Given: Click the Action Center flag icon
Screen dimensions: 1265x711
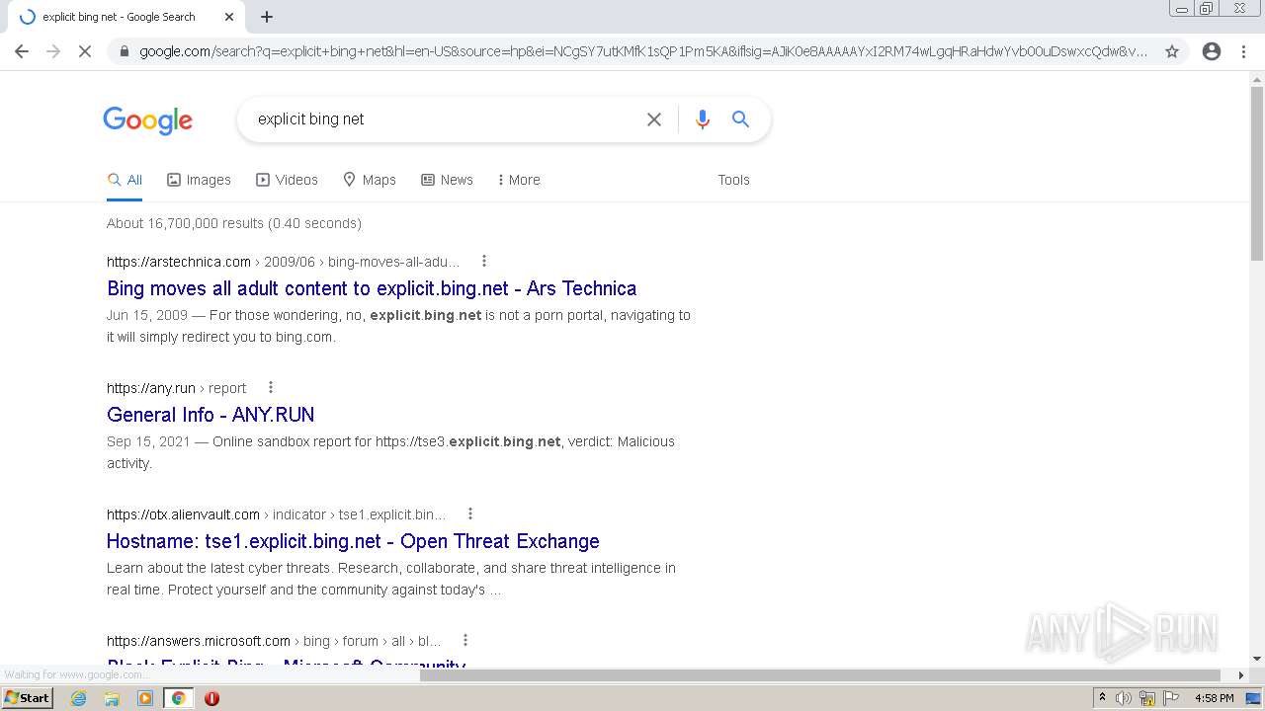Looking at the screenshot, I should [x=1171, y=698].
